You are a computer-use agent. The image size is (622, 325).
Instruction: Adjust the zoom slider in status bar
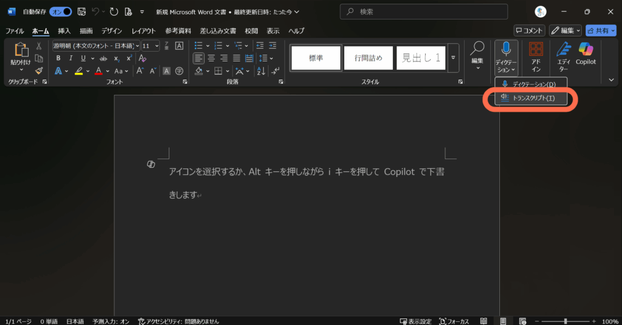tap(566, 321)
